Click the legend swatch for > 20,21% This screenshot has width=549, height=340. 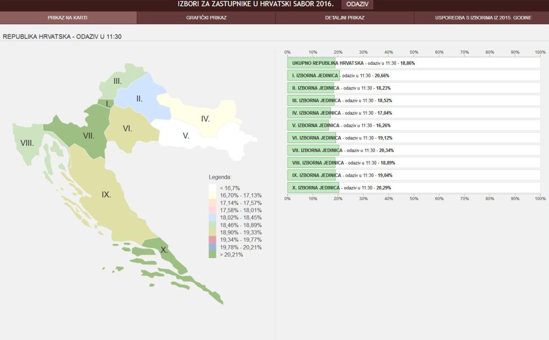click(x=212, y=254)
